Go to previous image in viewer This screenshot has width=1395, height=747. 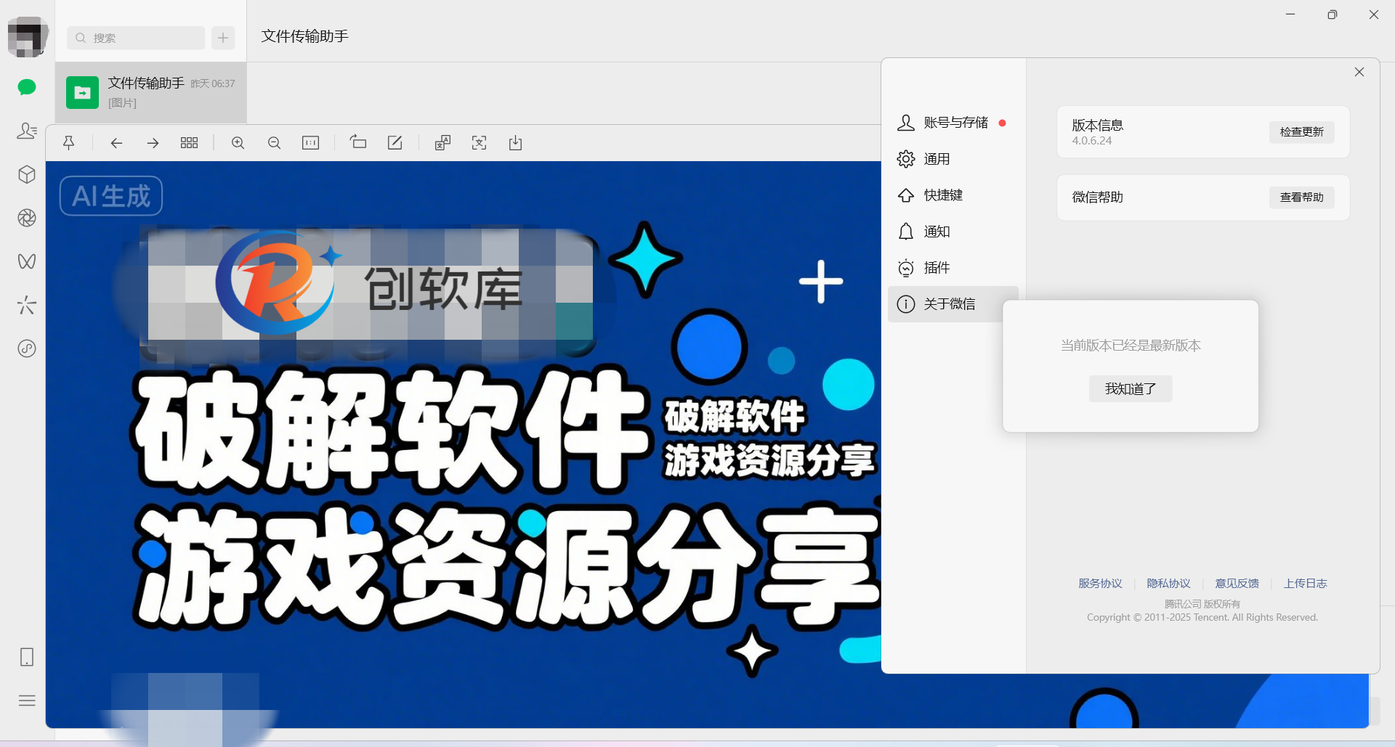point(116,143)
